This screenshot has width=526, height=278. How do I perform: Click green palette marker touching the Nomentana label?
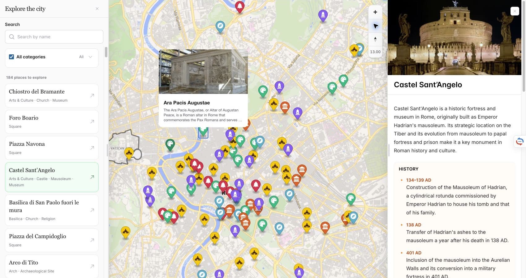343,80
